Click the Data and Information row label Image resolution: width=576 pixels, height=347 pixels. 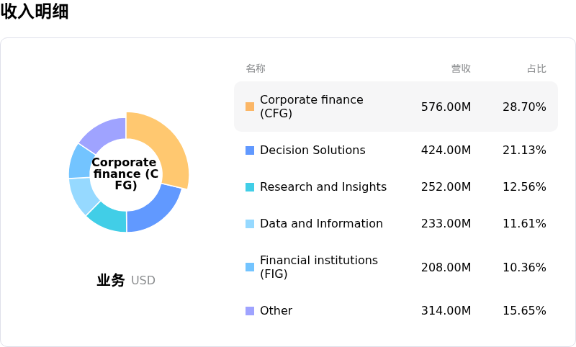321,224
